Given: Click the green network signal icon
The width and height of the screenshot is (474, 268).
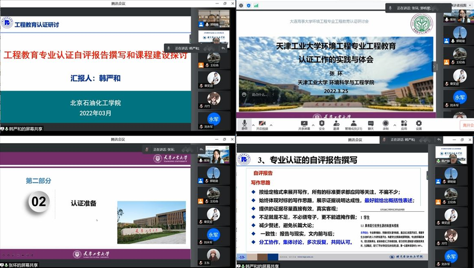Looking at the screenshot, I should (256, 5).
